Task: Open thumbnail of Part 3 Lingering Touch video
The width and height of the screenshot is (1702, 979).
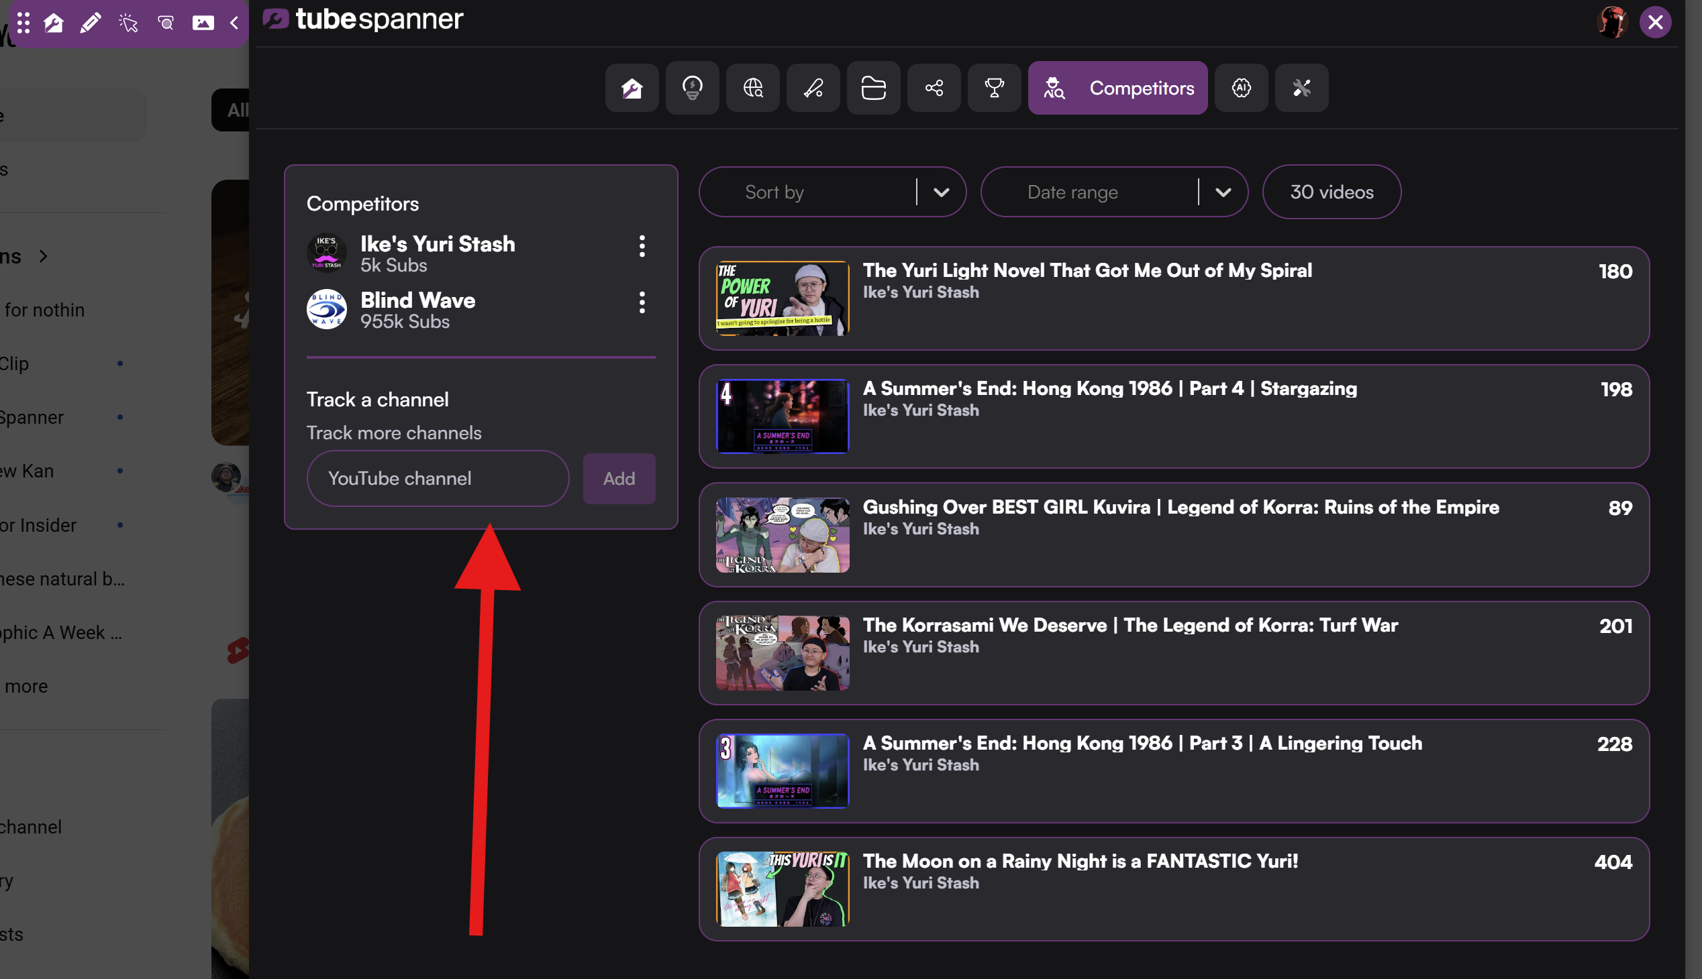Action: pyautogui.click(x=782, y=771)
